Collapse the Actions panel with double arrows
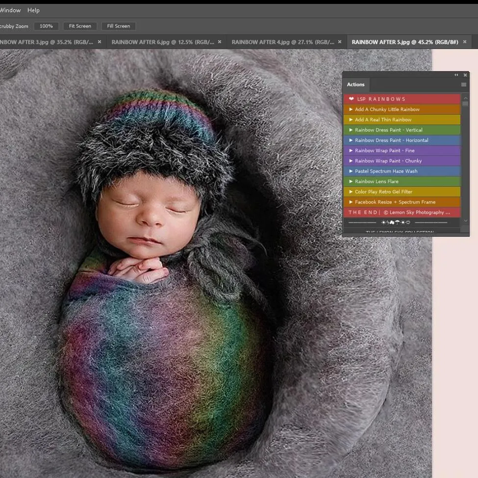 (x=456, y=75)
